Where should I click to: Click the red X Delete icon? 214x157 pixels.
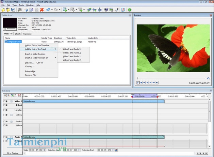42,10
